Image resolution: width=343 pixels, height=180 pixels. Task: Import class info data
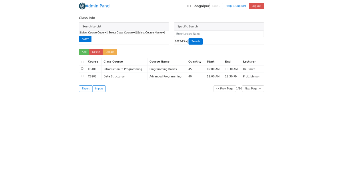click(x=99, y=89)
